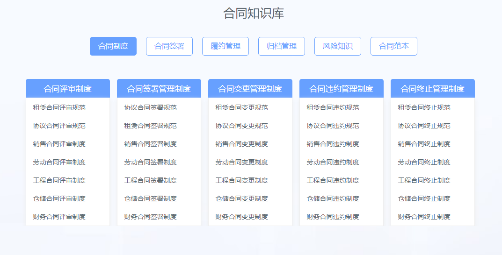The image size is (502, 255).
Task: Select the 合同制度 tab
Action: 113,46
